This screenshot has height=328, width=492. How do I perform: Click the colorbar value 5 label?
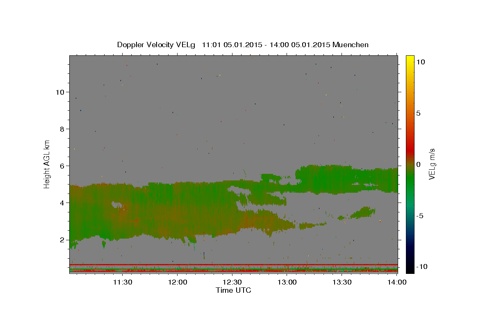(x=418, y=113)
